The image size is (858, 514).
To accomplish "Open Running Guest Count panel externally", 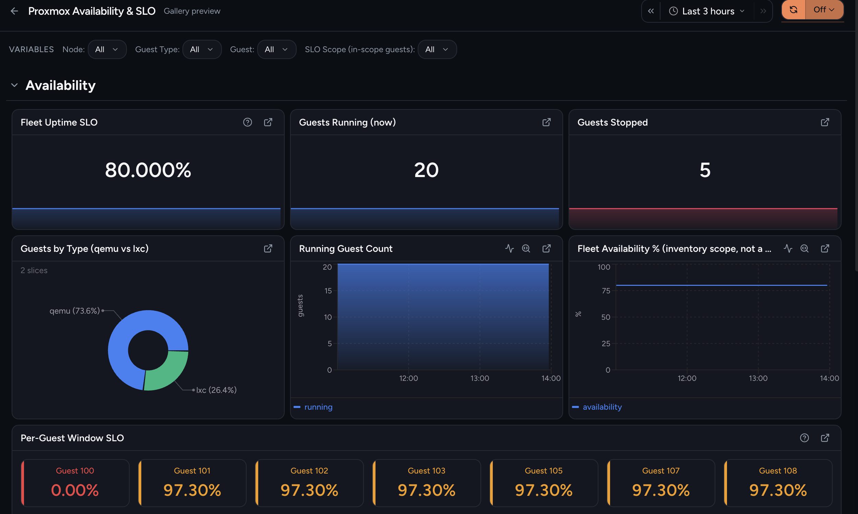I will pos(547,249).
